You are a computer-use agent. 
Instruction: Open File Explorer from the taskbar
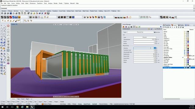(x=27, y=107)
